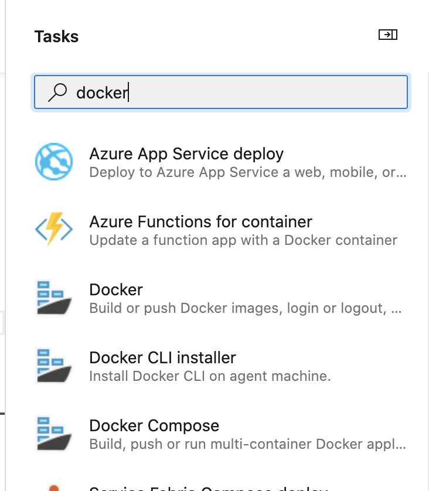Click 'Install Docker CLI on agent machine.' text
This screenshot has width=429, height=491.
coord(210,376)
